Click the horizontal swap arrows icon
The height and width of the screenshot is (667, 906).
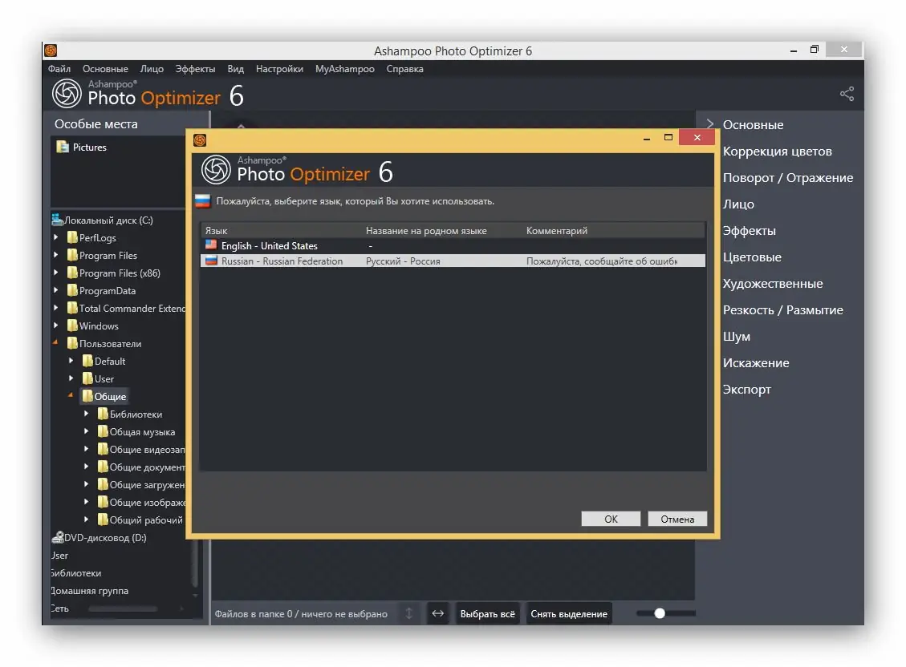(x=438, y=613)
